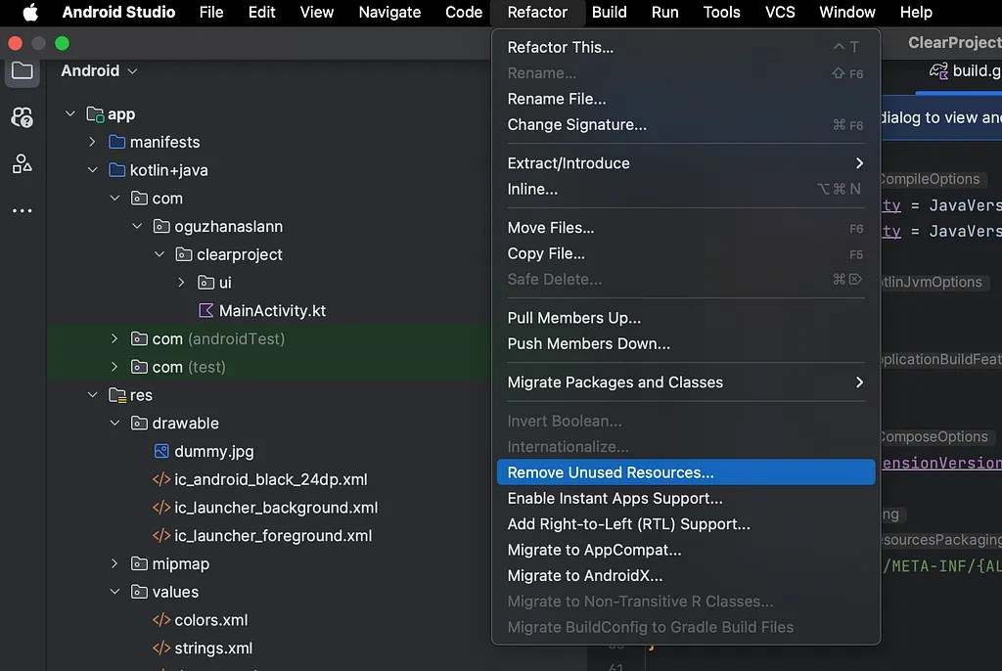Select Migrate to AndroidX... menu entry
The image size is (1002, 671).
[585, 576]
